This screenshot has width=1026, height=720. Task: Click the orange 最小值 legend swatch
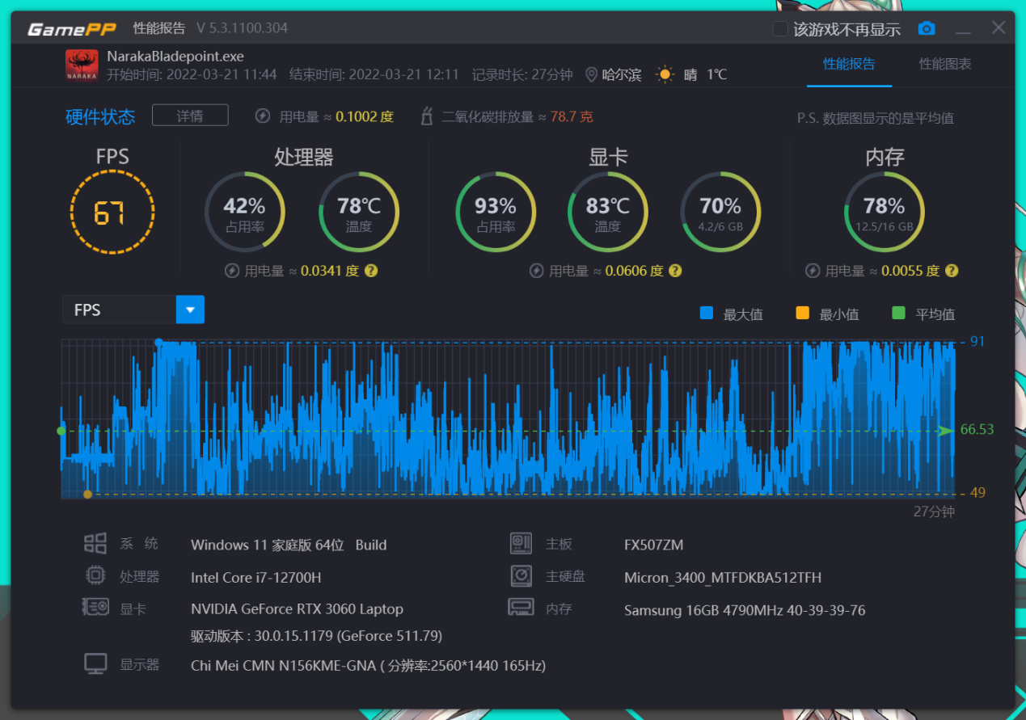click(x=802, y=313)
